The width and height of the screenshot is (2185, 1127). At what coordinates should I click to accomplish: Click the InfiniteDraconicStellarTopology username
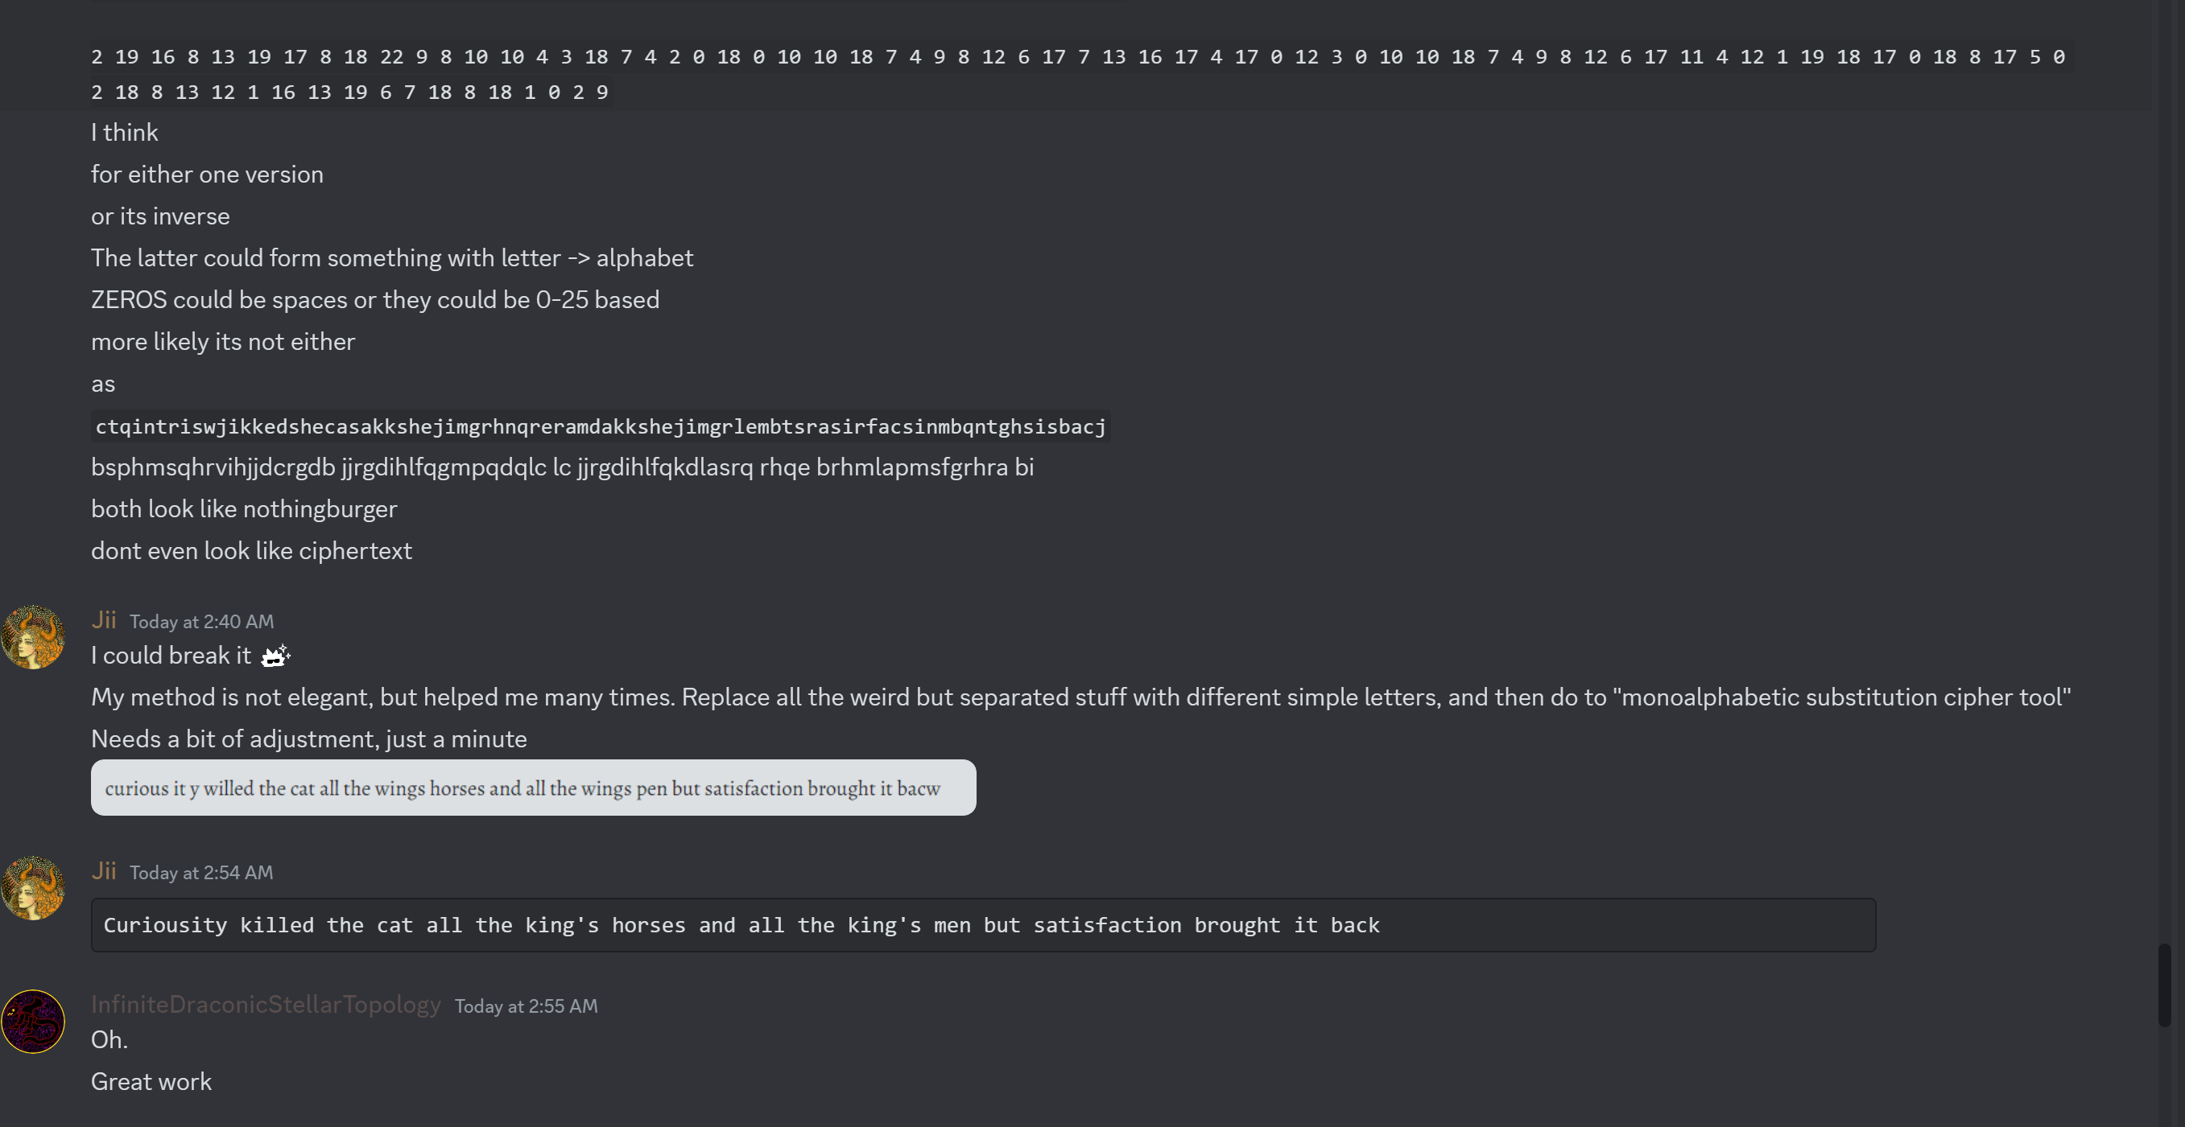tap(266, 1005)
